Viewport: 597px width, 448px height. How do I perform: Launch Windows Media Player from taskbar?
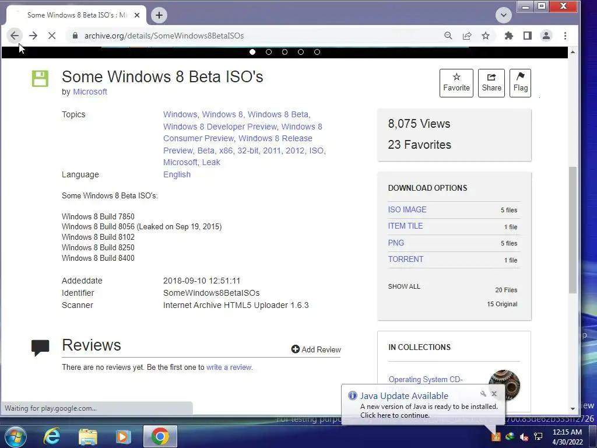point(124,436)
